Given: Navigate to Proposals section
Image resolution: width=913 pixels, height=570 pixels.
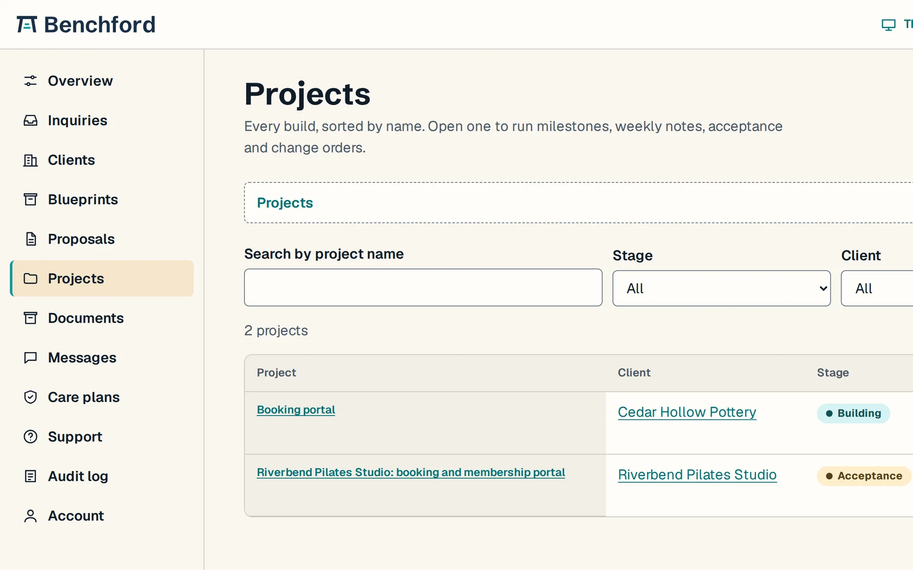Looking at the screenshot, I should (102, 239).
